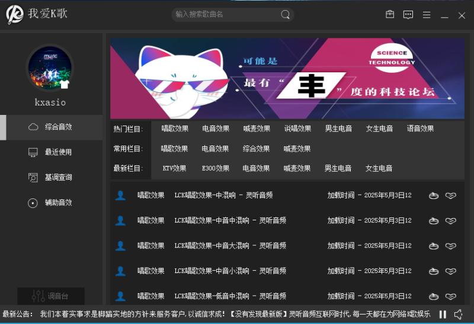This screenshot has width=474, height=324.
Task: Select 唱歌效果 under 热门栏目
Action: tap(175, 129)
